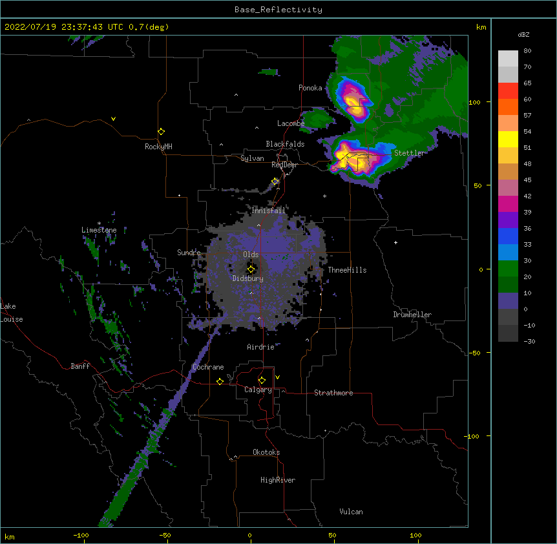Click the RedDeer city label
This screenshot has width=557, height=544.
(284, 165)
